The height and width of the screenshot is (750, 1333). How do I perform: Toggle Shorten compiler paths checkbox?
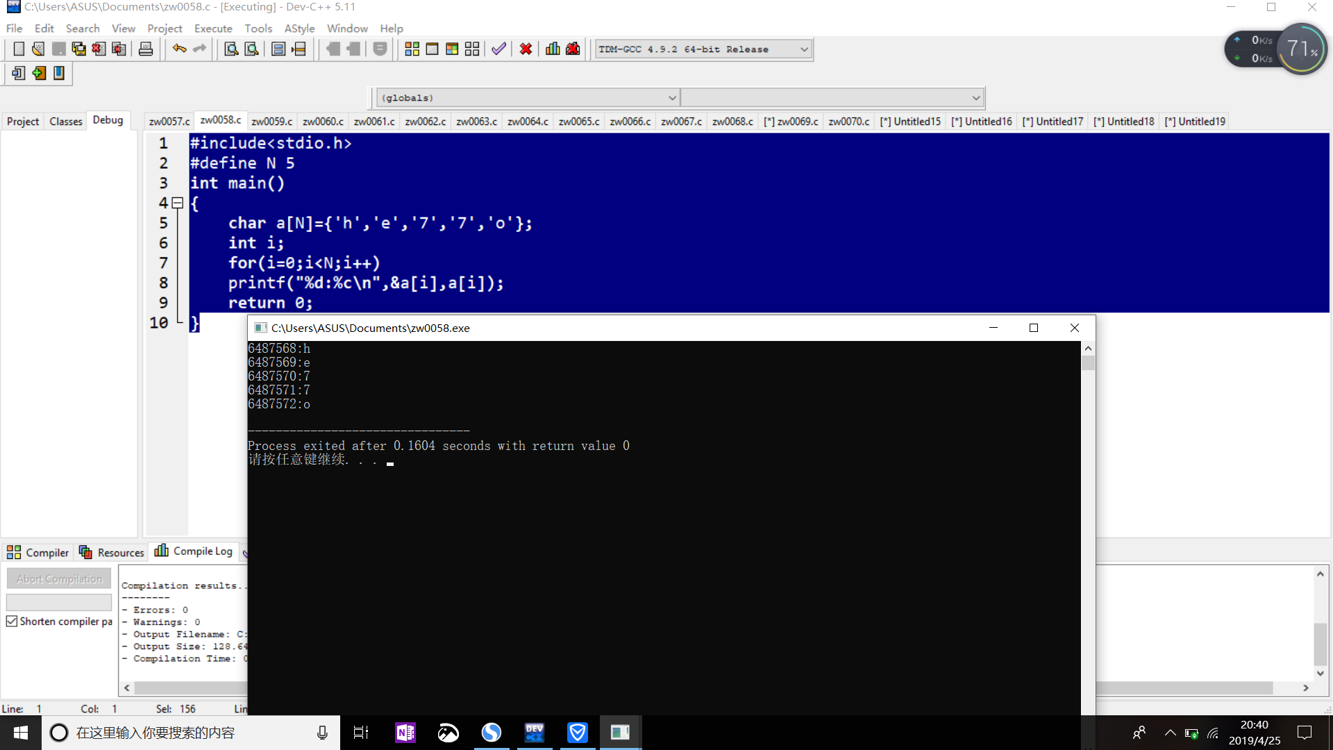click(x=12, y=622)
